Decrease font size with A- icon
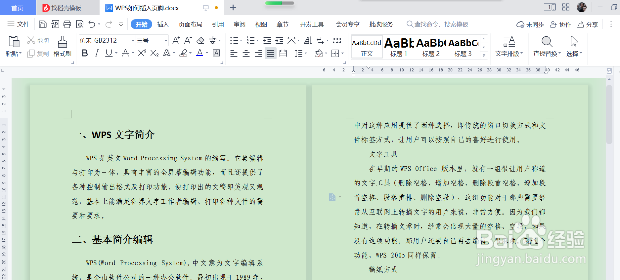 coord(188,40)
